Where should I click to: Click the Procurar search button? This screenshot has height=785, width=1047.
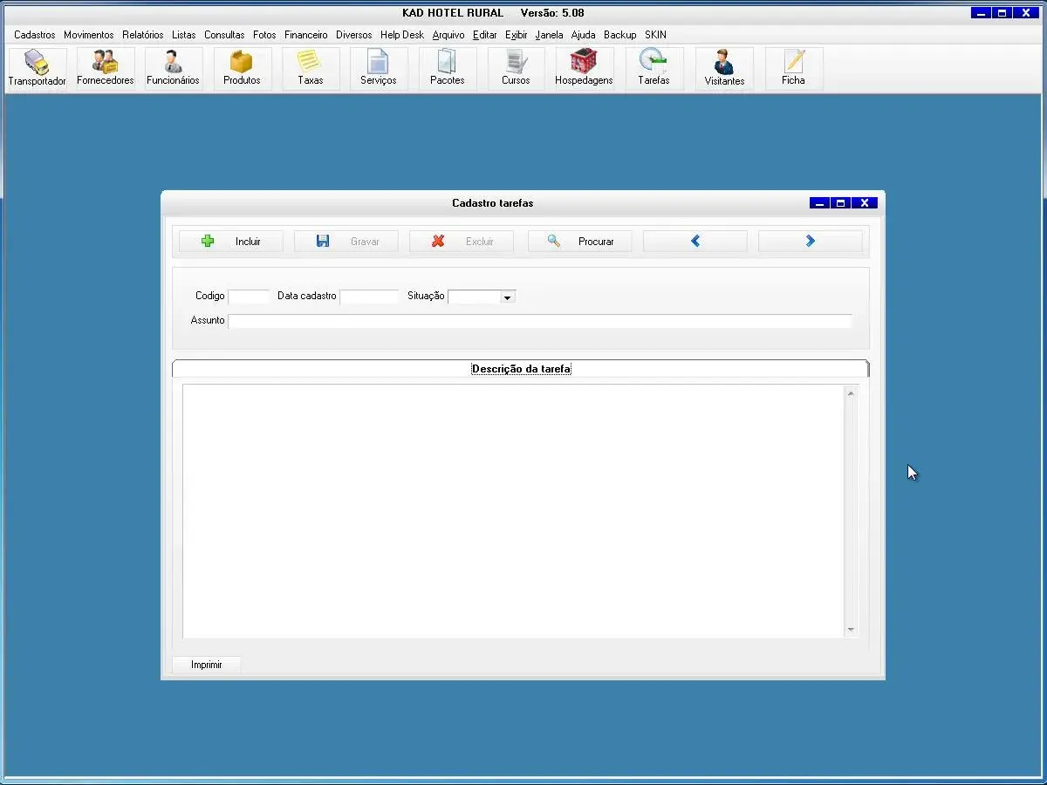pos(580,242)
